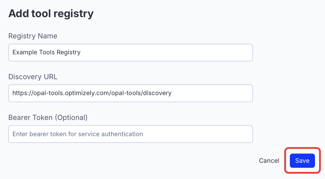Viewport: 325px width, 179px height.
Task: Place cursor in "Example Tools Registry" text
Action: click(46, 53)
